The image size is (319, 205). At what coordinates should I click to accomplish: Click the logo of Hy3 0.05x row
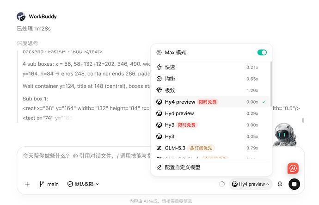[x=159, y=137]
